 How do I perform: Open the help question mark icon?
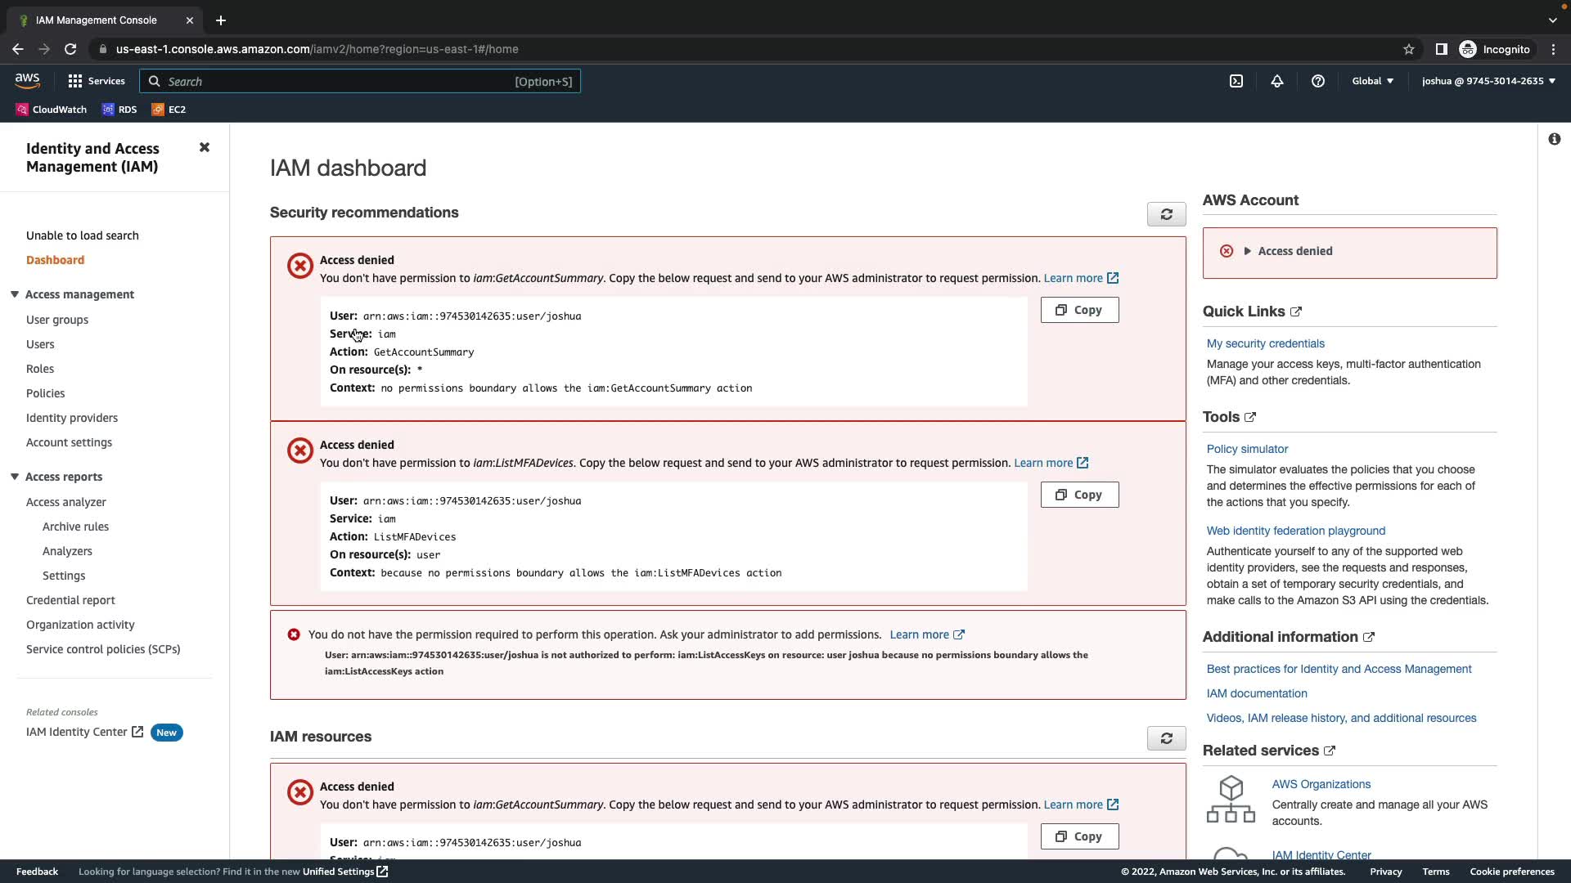1317,81
